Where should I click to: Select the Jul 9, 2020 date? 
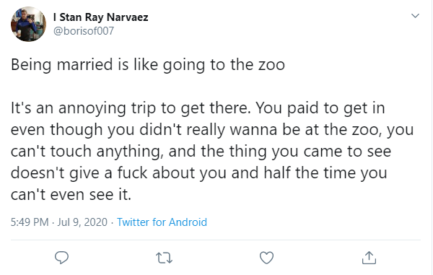(x=82, y=222)
